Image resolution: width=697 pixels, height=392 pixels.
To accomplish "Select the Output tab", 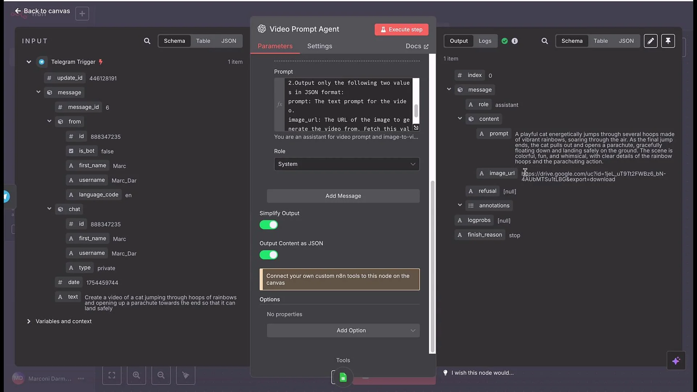I will (458, 41).
